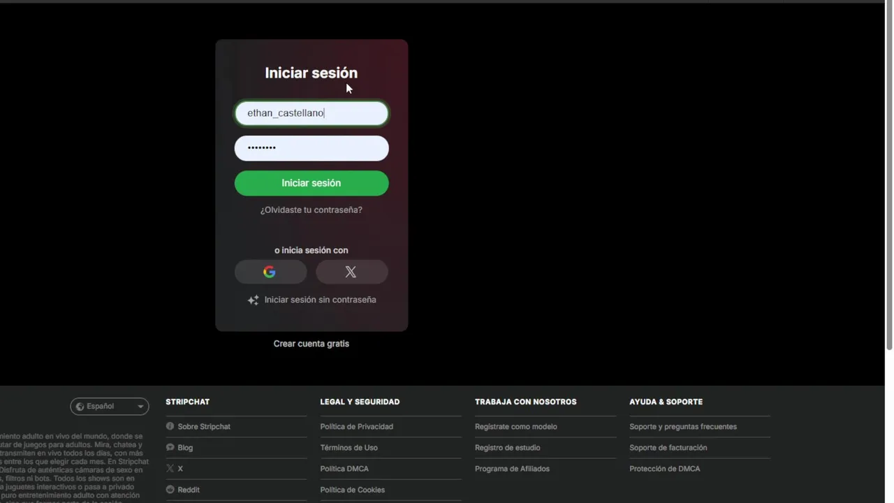Screen dimensions: 894x503
Task: Click the AYUDA & SOPORTE heading
Action: [666, 402]
